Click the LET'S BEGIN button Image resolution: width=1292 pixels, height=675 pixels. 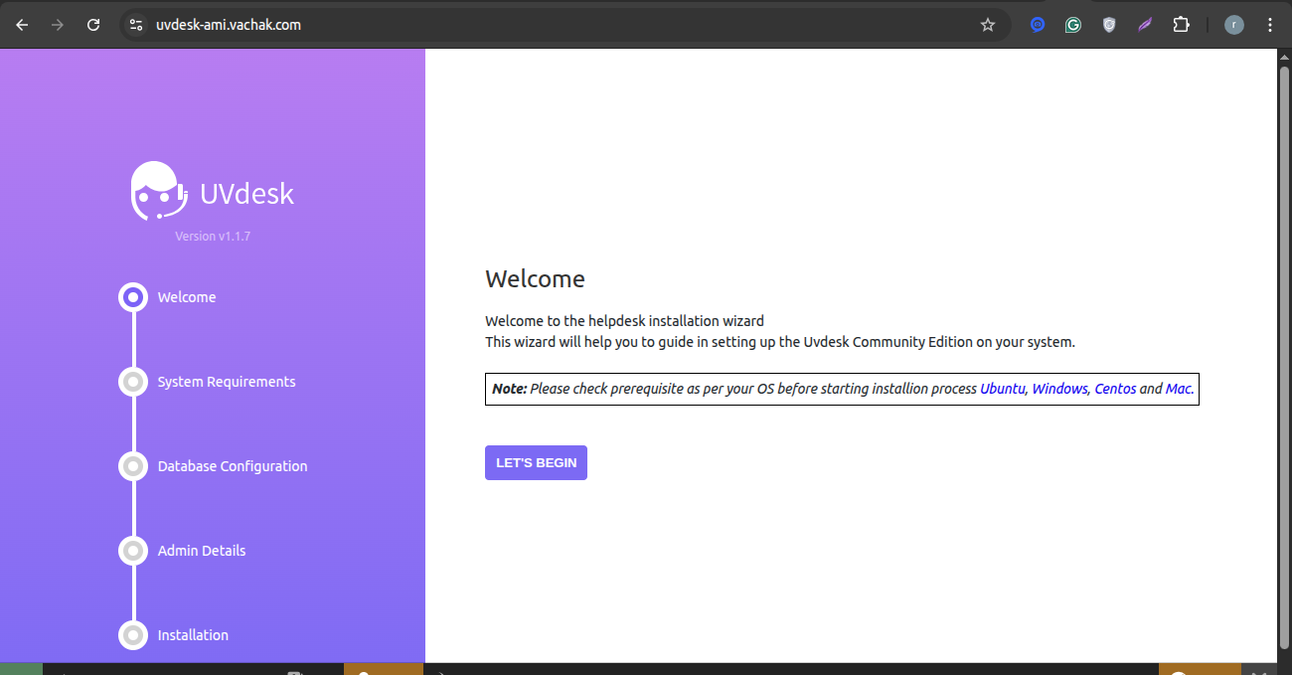pyautogui.click(x=536, y=462)
